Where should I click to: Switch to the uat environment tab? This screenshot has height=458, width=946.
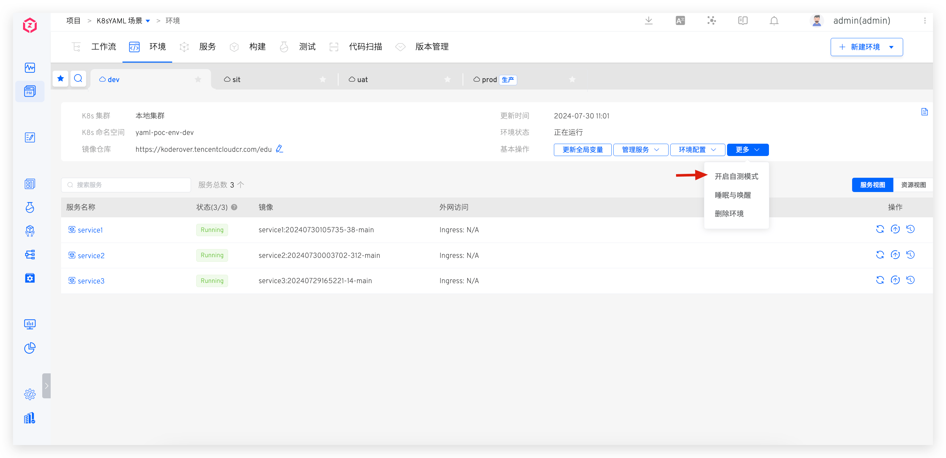[362, 79]
